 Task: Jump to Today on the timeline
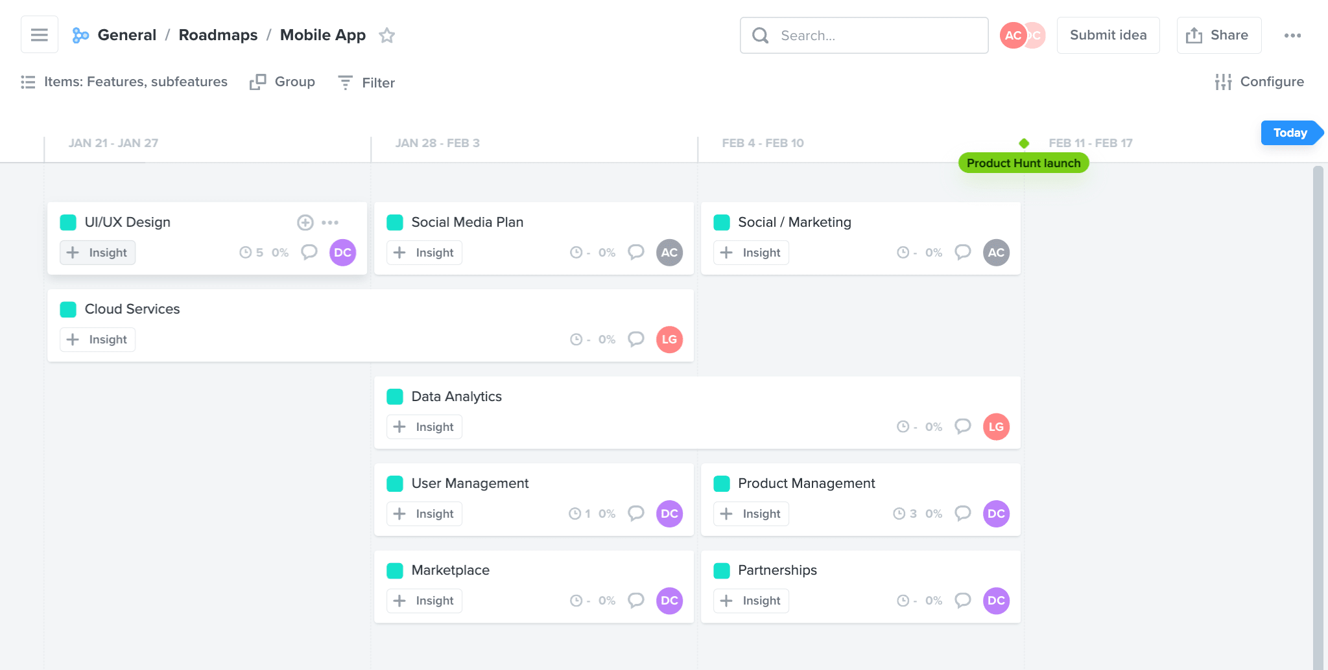click(1291, 133)
